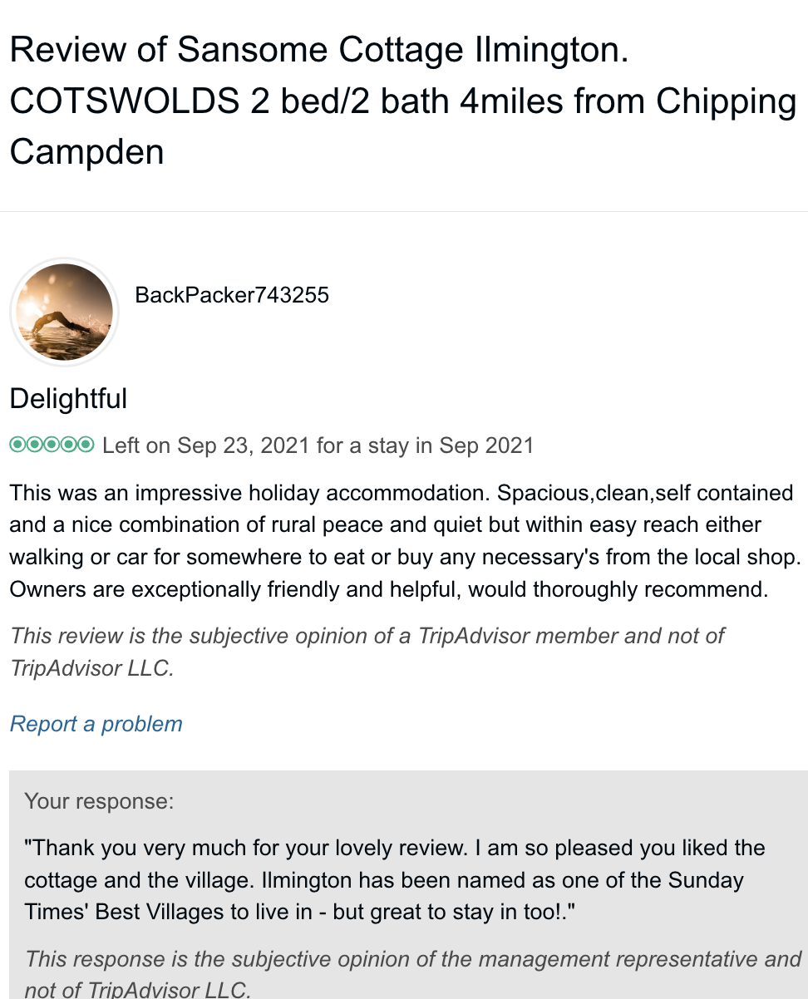808x999 pixels.
Task: Click the "Delightful" review title
Action: click(x=68, y=399)
